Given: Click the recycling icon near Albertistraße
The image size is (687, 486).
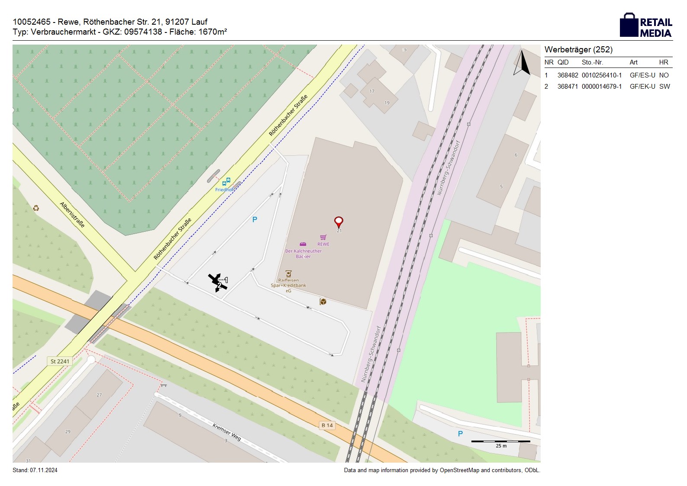Looking at the screenshot, I should click(36, 208).
